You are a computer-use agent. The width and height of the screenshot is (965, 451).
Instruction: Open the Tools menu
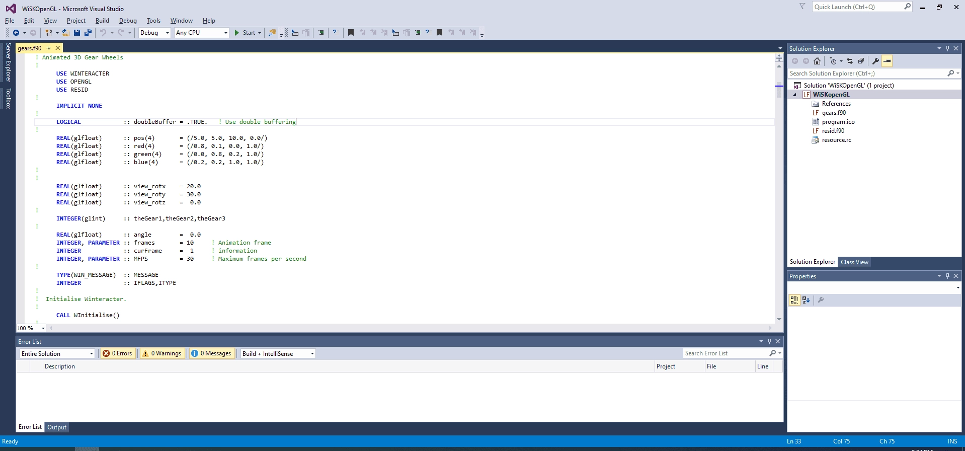(153, 21)
